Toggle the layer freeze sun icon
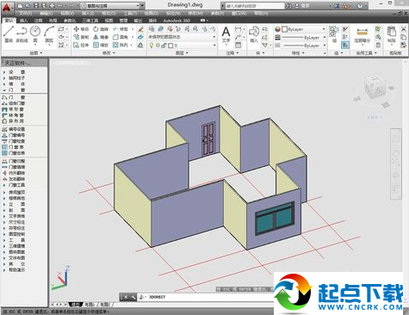This screenshot has width=409, height=315. 158,46
